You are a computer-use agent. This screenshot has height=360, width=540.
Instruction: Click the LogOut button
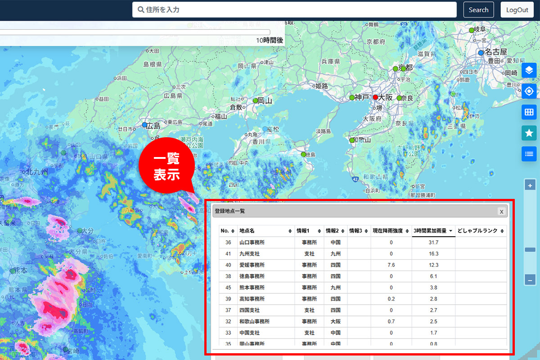point(517,10)
